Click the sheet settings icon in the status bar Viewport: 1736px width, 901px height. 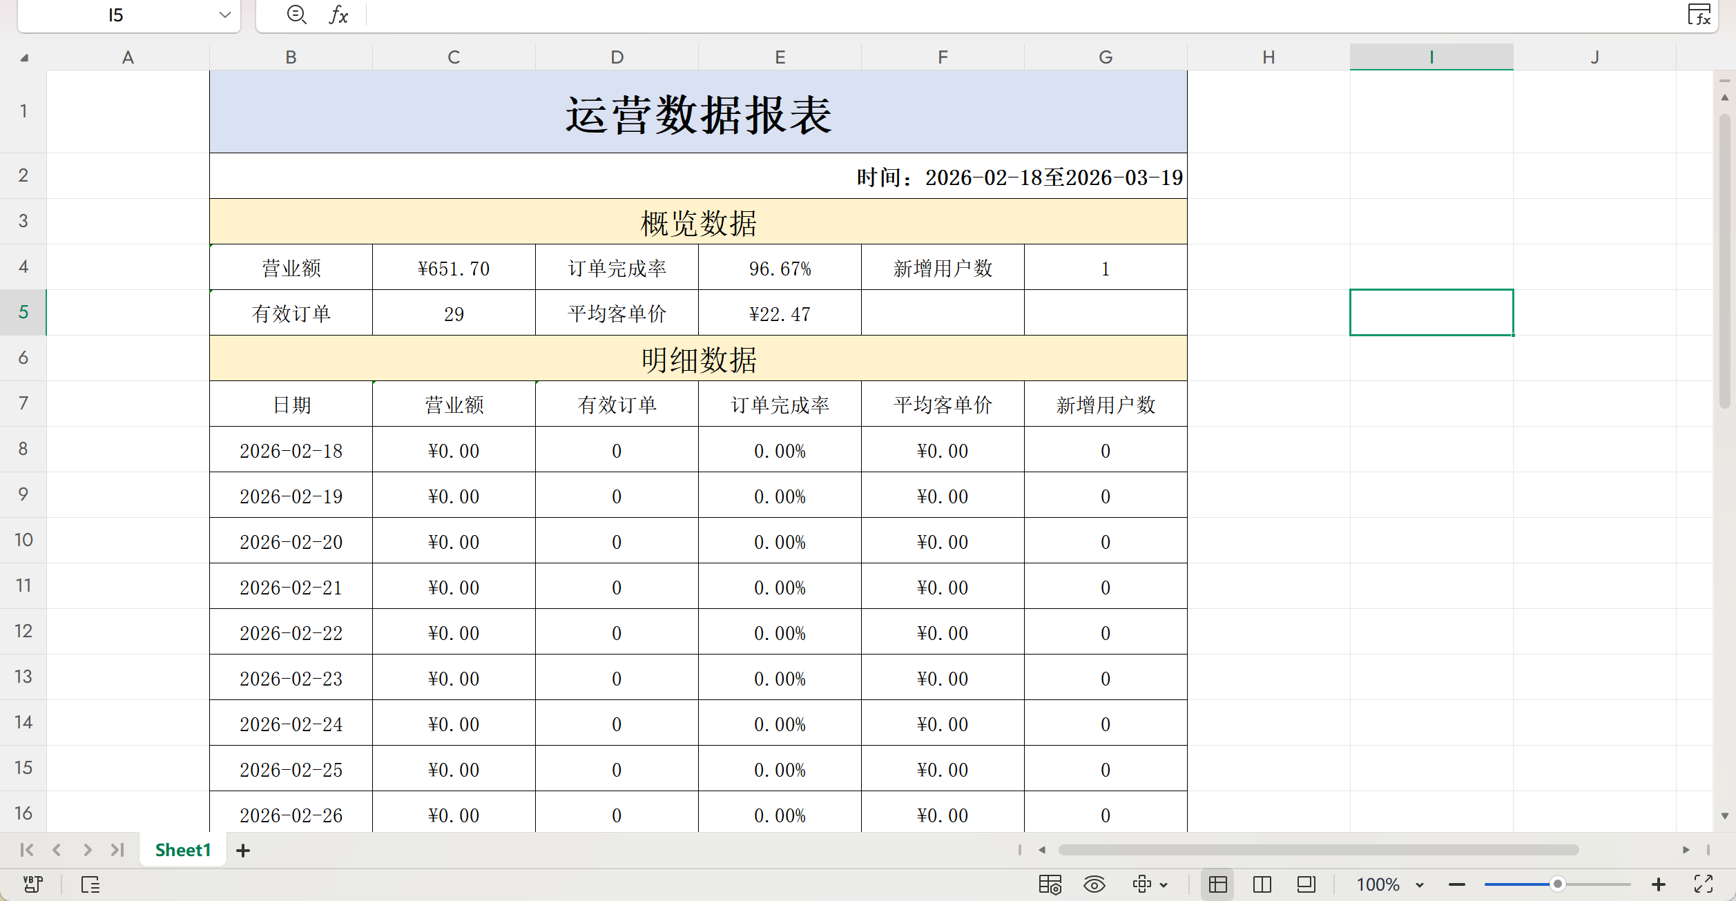click(x=1050, y=884)
